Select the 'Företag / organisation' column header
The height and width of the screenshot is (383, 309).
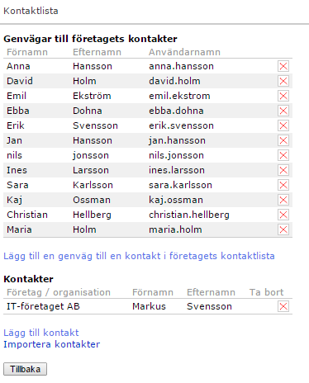(59, 292)
